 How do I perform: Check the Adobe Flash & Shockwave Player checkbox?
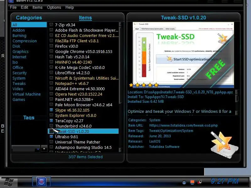tap(51, 30)
